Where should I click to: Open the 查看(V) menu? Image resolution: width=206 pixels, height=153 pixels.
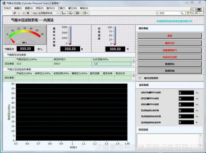click(29, 8)
